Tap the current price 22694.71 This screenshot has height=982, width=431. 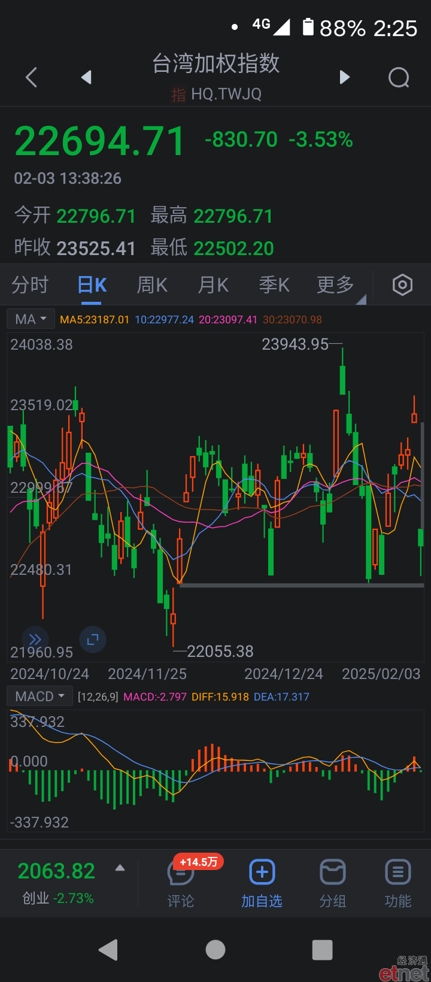(x=100, y=141)
